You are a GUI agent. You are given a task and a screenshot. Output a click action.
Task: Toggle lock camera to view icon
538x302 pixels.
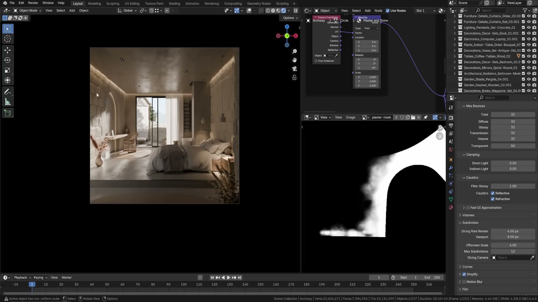click(x=294, y=77)
